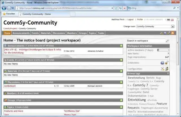Select the Dokumentation tag
Screen dimensions: 181x117
click(137, 96)
